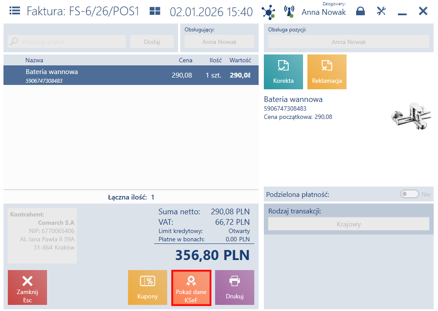Screen dimensions: 438x311
Task: Open the hamburger main menu
Action: (x=14, y=11)
